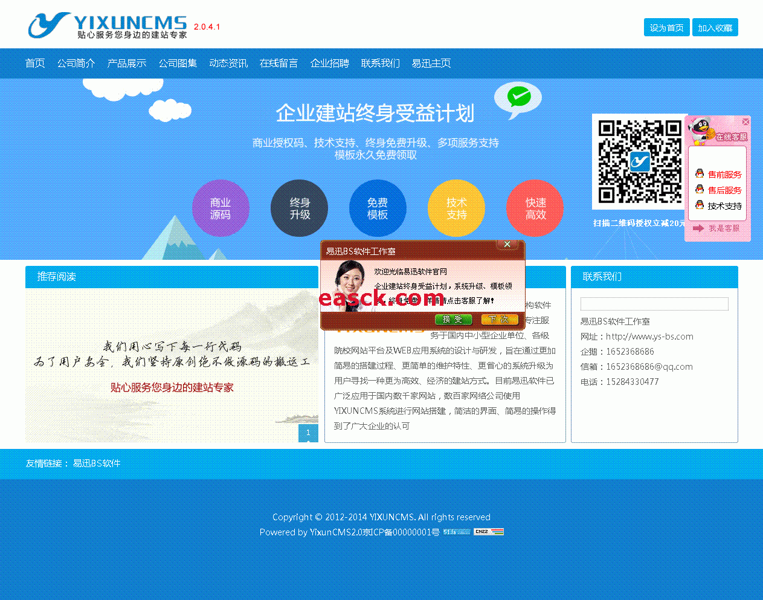The height and width of the screenshot is (600, 763).
Task: Click the penguin icon beside 售前服务
Action: click(x=700, y=174)
